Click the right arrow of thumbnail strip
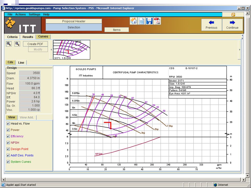Viewport: 251px width, 188px height. [x=240, y=50]
